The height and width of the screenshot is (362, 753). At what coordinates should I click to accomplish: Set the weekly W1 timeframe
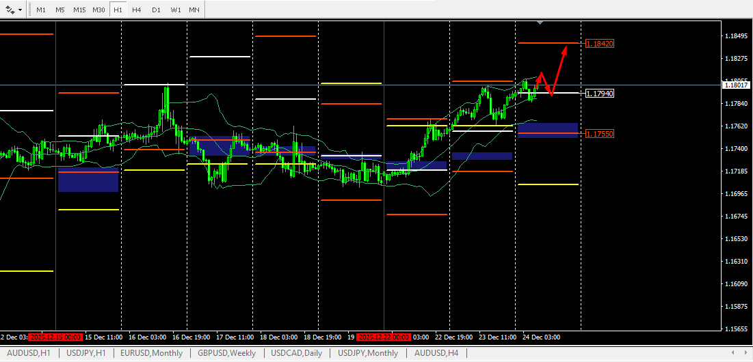(x=176, y=10)
